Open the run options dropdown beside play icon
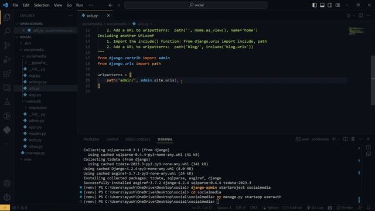 tap(354, 16)
